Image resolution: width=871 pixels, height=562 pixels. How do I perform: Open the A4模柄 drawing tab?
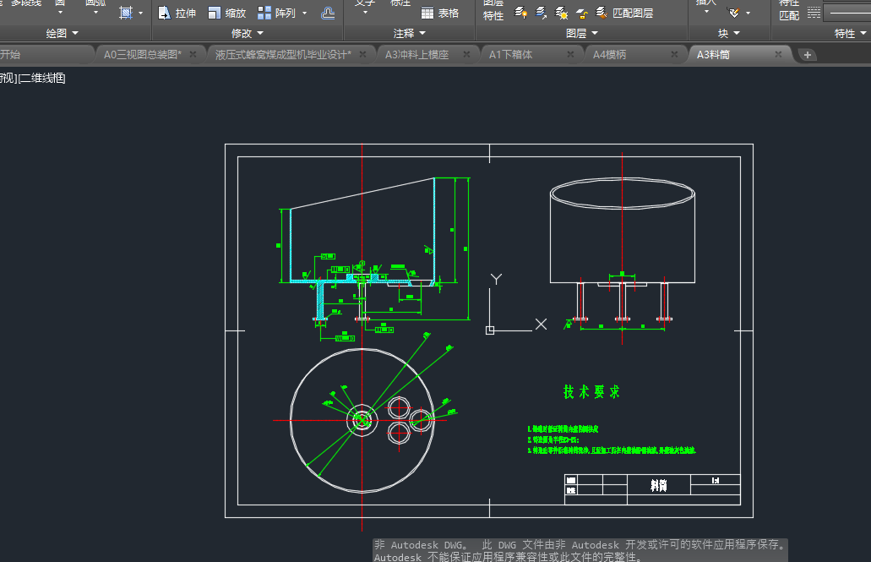609,54
